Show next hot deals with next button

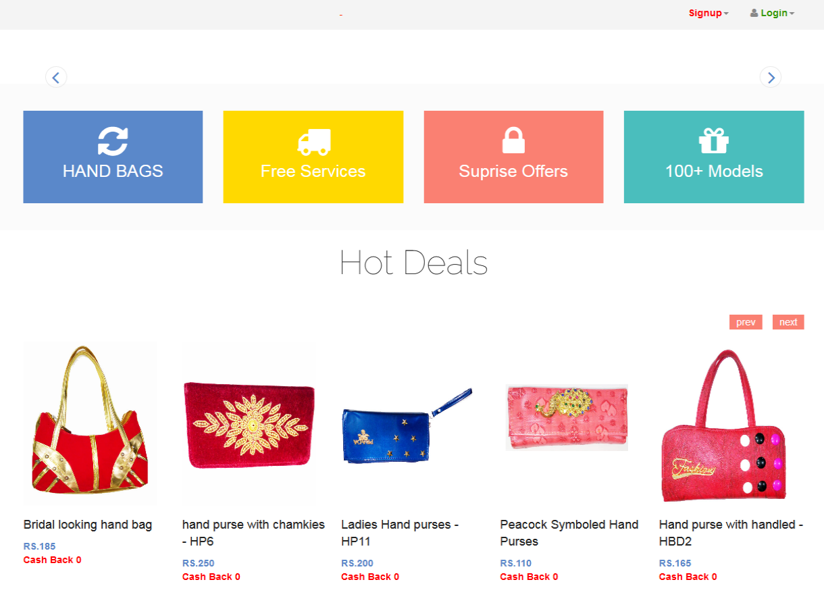[788, 322]
